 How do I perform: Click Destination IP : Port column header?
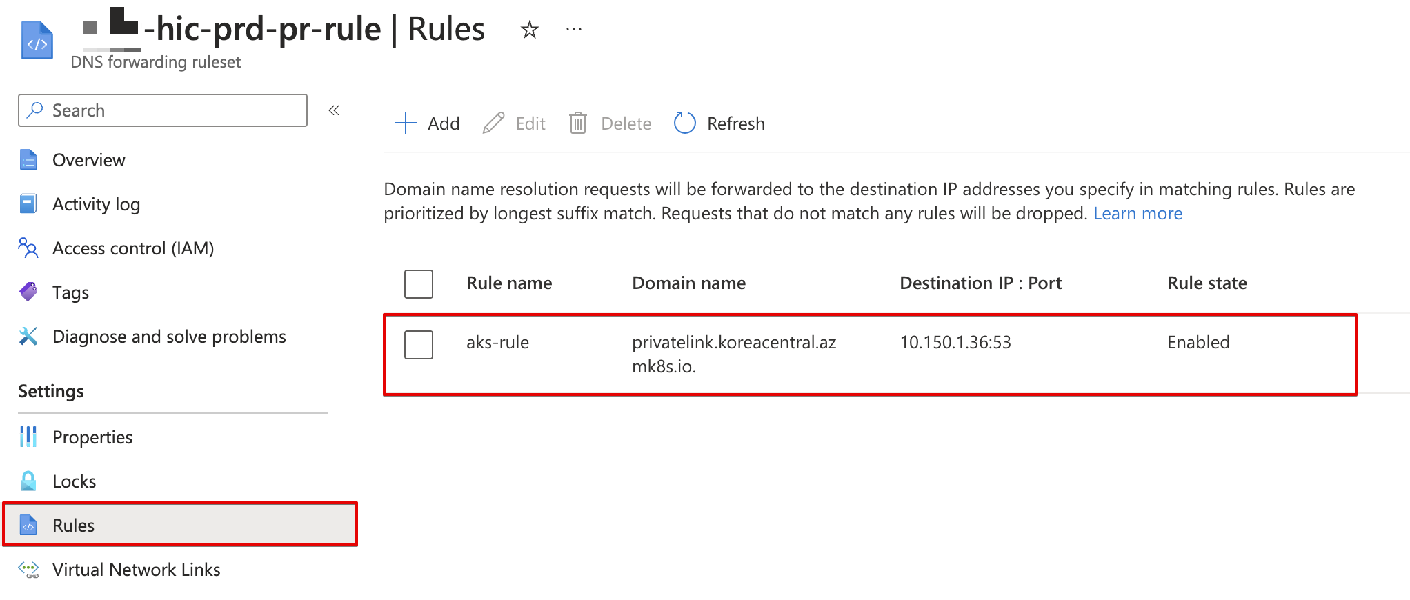pos(980,283)
